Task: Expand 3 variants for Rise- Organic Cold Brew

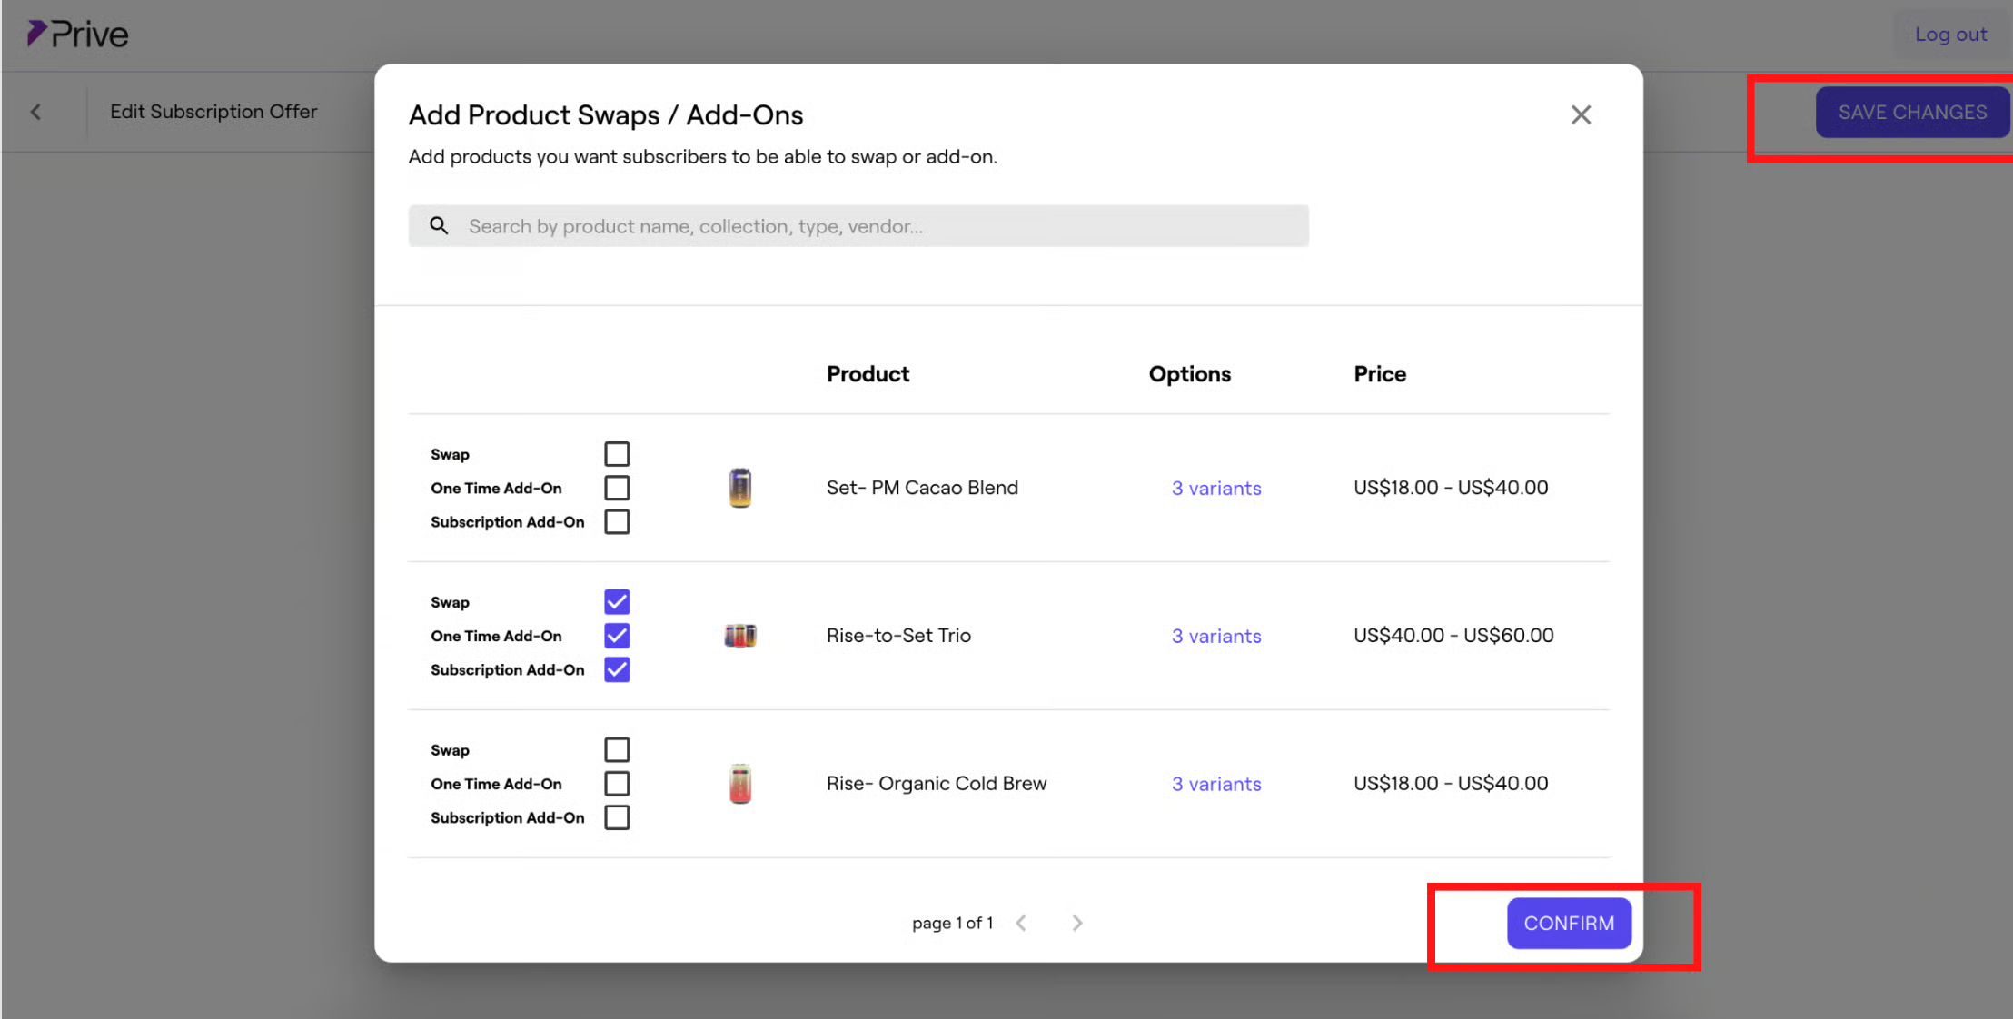Action: click(x=1215, y=784)
